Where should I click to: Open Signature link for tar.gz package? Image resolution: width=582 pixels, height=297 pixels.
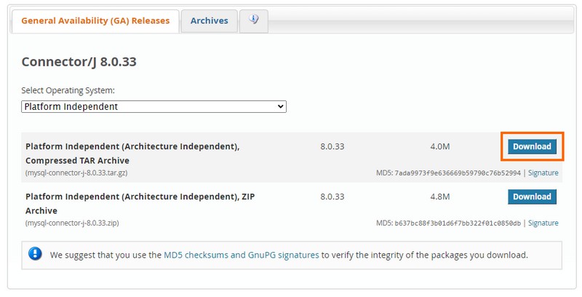click(543, 173)
